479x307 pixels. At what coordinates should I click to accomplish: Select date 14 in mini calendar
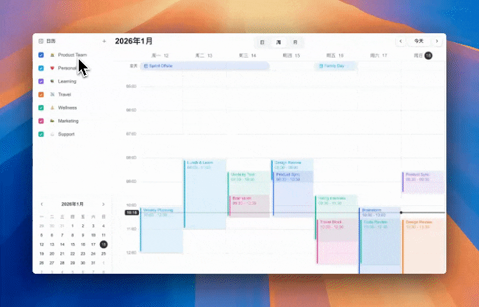[62, 244]
